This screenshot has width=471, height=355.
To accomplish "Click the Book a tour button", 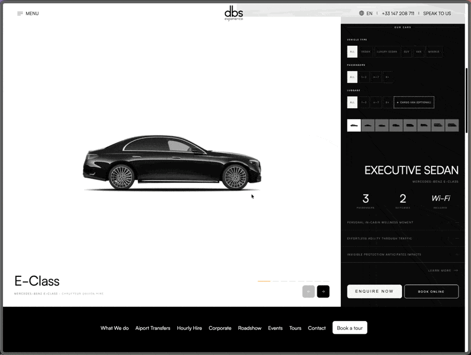I will pos(350,328).
